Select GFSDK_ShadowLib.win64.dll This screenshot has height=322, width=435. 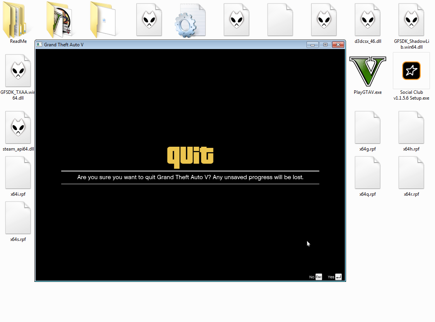tap(411, 19)
